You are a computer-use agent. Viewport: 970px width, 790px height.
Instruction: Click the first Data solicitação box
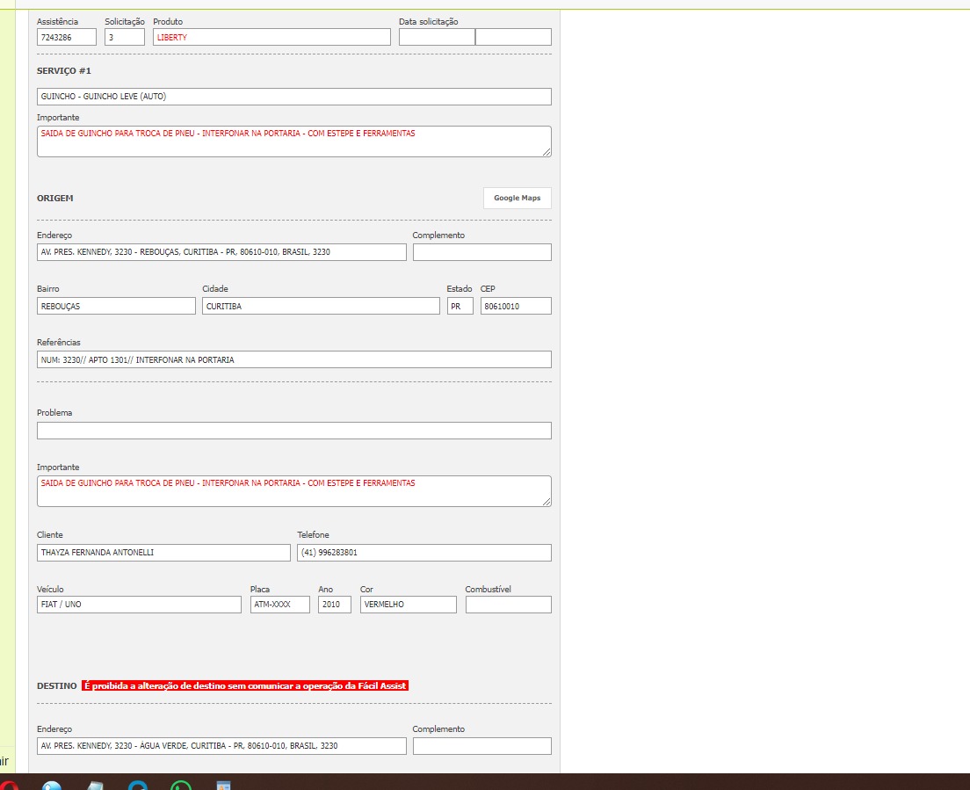437,37
